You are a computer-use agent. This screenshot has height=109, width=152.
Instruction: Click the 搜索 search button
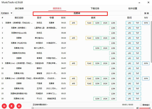pyautogui.click(x=146, y=13)
